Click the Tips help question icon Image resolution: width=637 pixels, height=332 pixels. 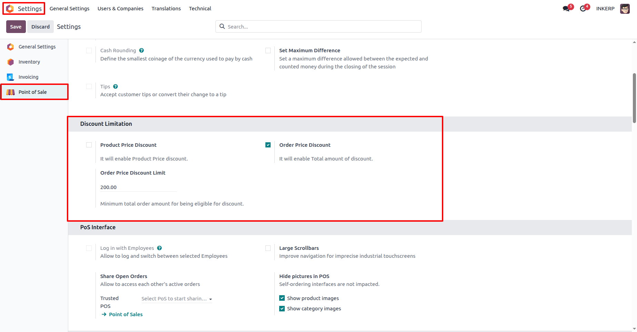(115, 87)
